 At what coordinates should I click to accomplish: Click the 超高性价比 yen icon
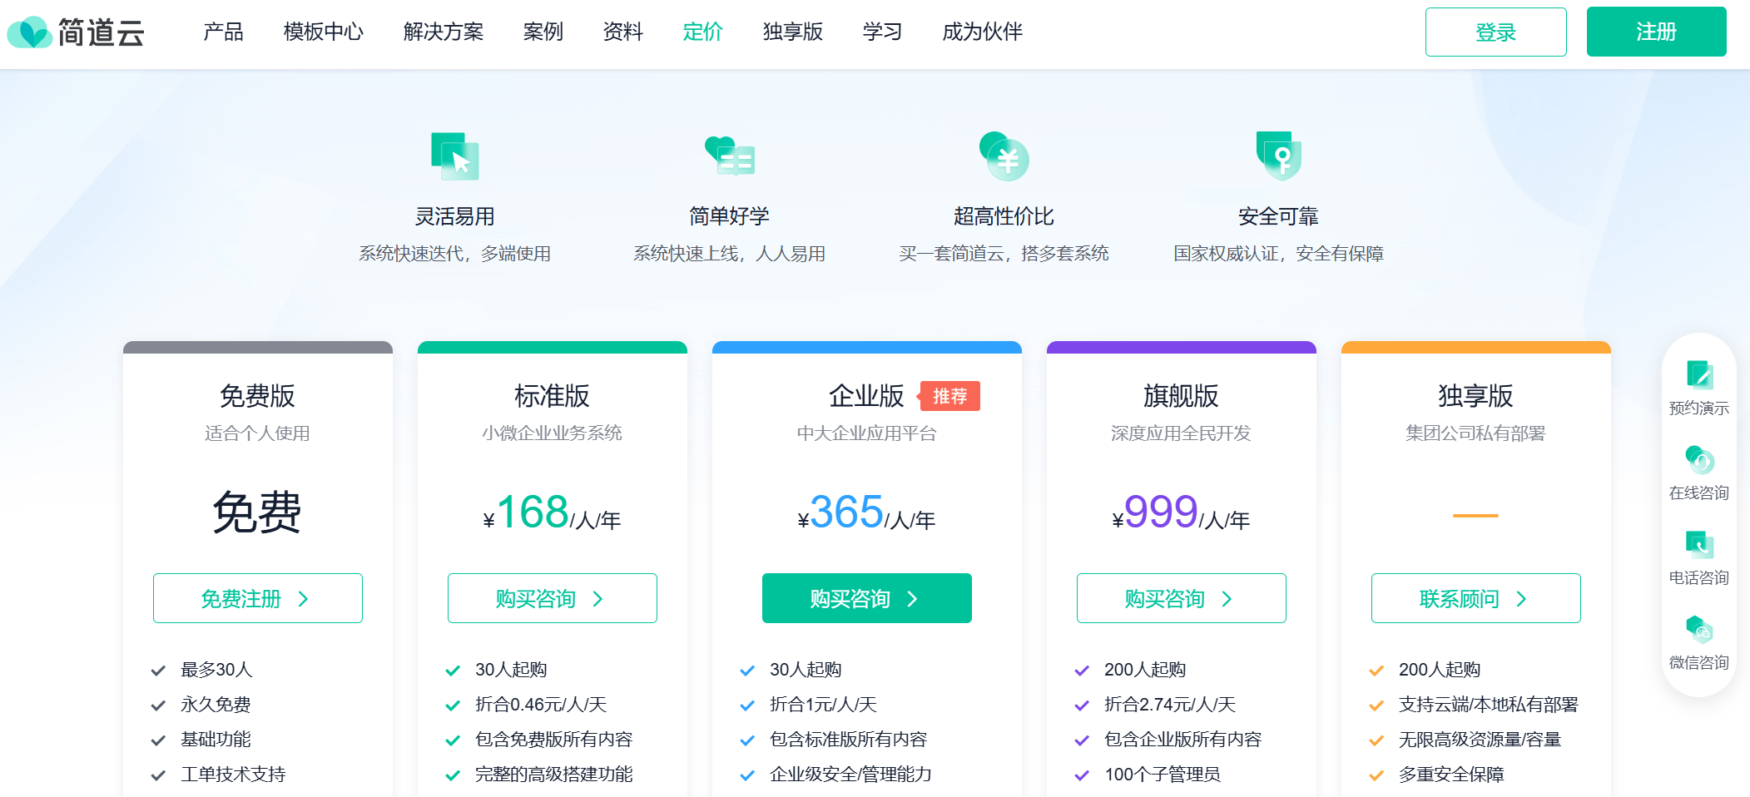[1004, 156]
